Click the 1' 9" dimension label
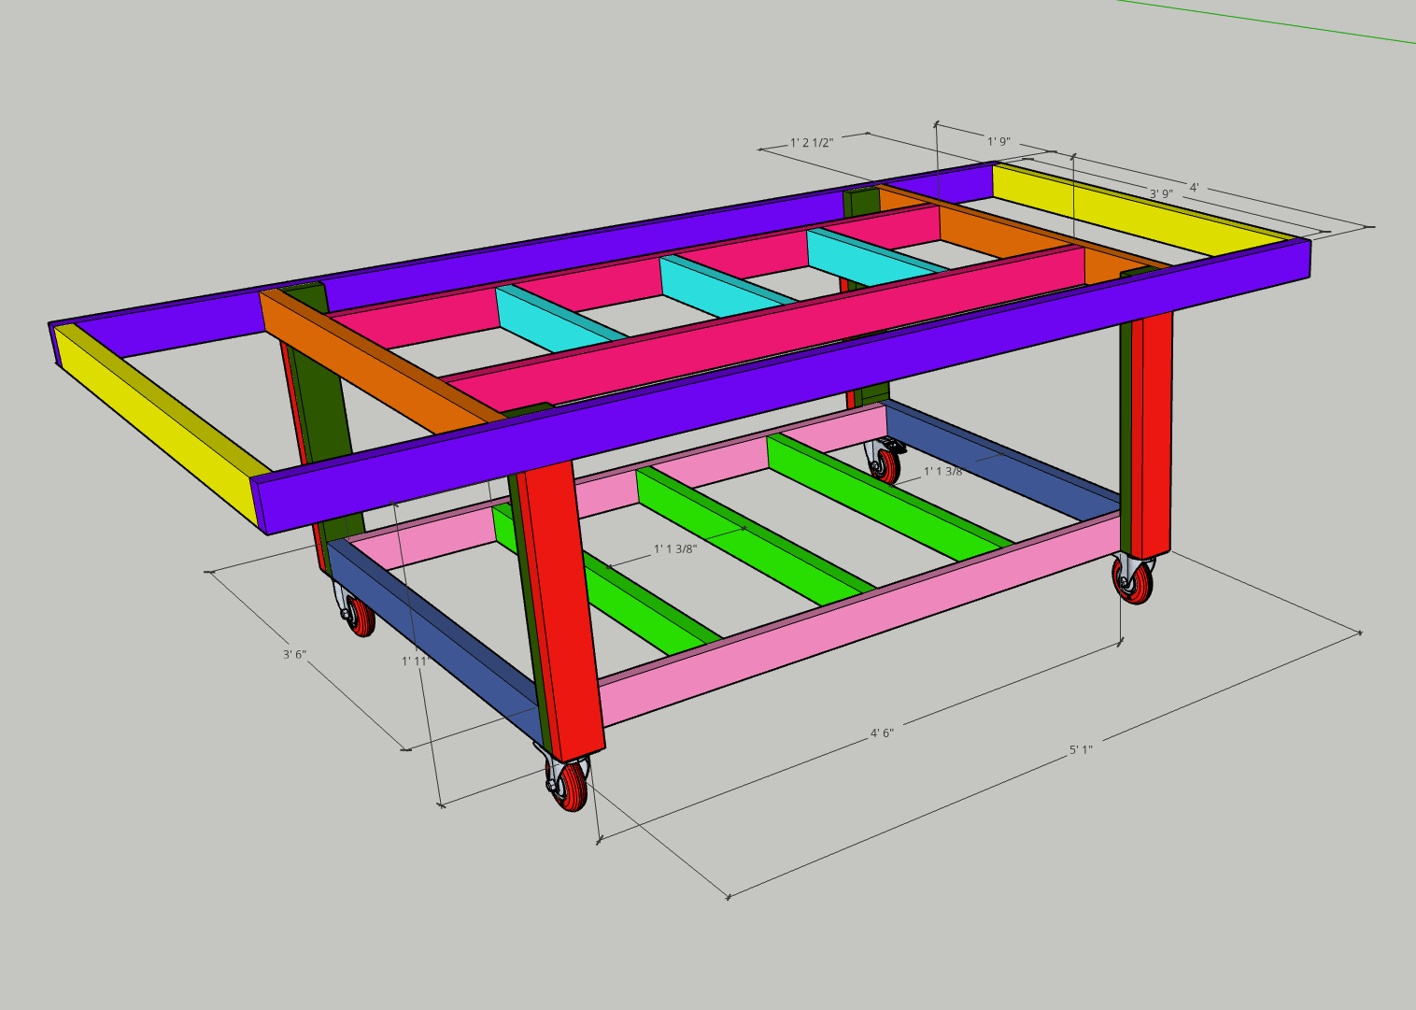 (x=999, y=140)
